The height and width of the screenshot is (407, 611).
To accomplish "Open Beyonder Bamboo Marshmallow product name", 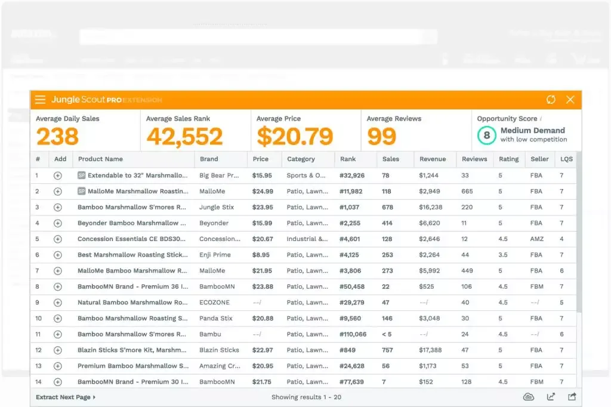I will pos(132,223).
